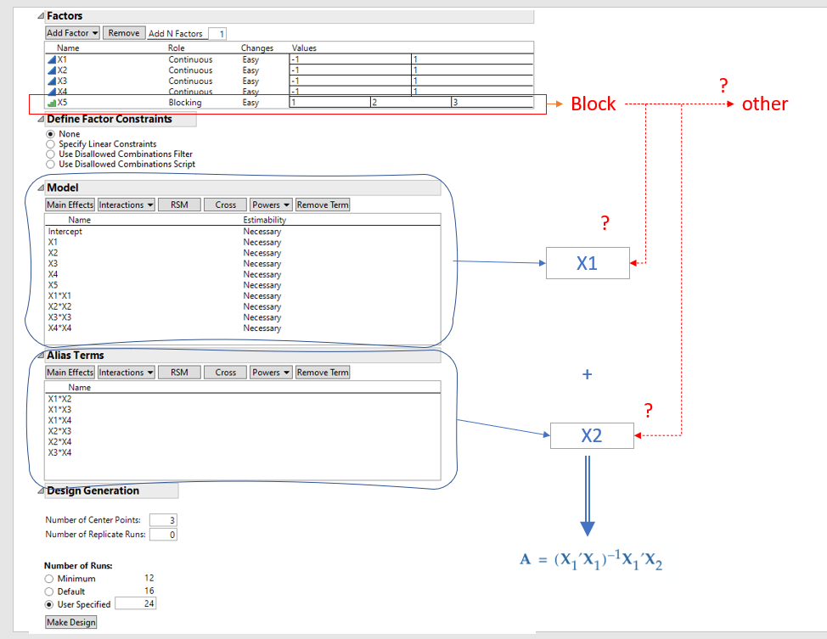Open the Interactions dropdown in Model panel
Screen dimensions: 827x639
(x=126, y=205)
